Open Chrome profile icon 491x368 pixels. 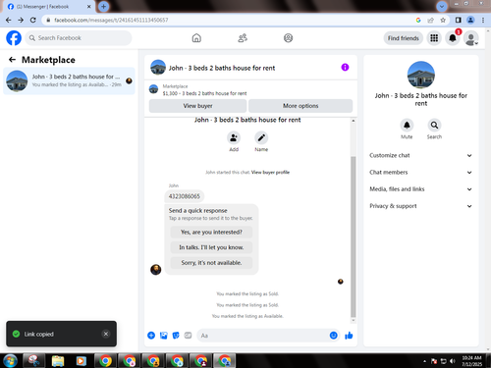click(x=470, y=20)
